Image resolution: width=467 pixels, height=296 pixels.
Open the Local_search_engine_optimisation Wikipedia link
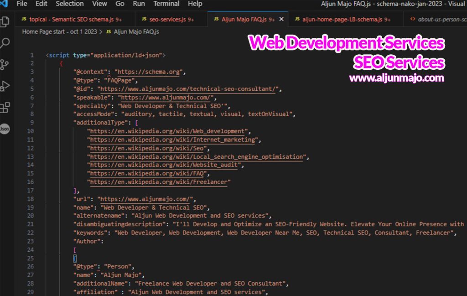196,156
